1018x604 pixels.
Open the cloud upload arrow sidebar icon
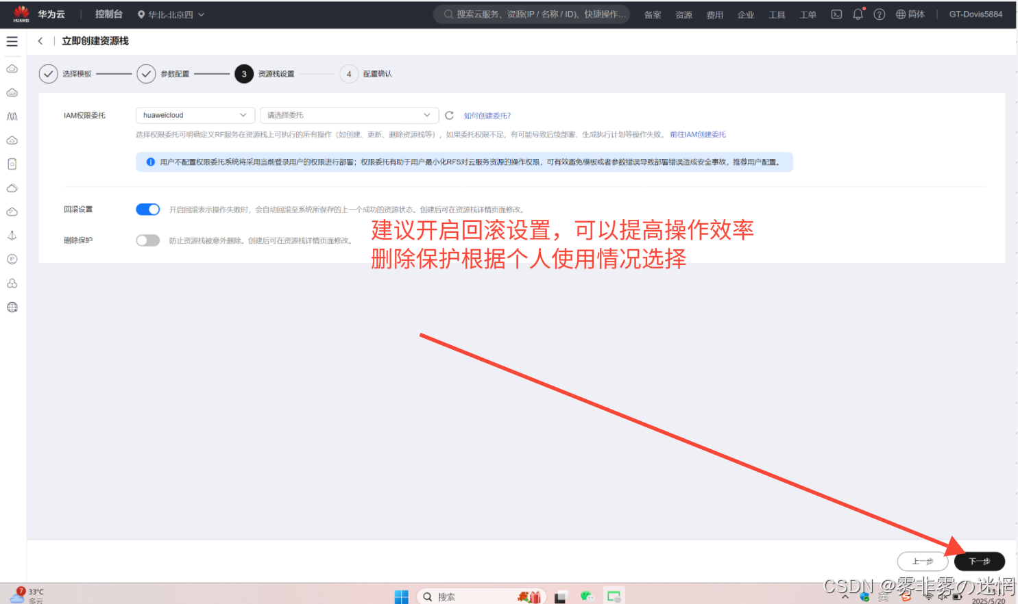click(12, 140)
